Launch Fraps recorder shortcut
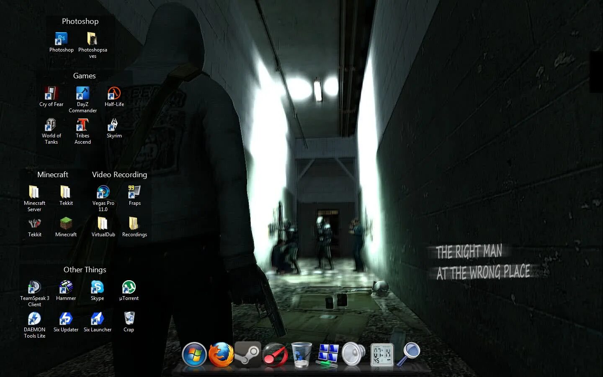 coord(134,192)
